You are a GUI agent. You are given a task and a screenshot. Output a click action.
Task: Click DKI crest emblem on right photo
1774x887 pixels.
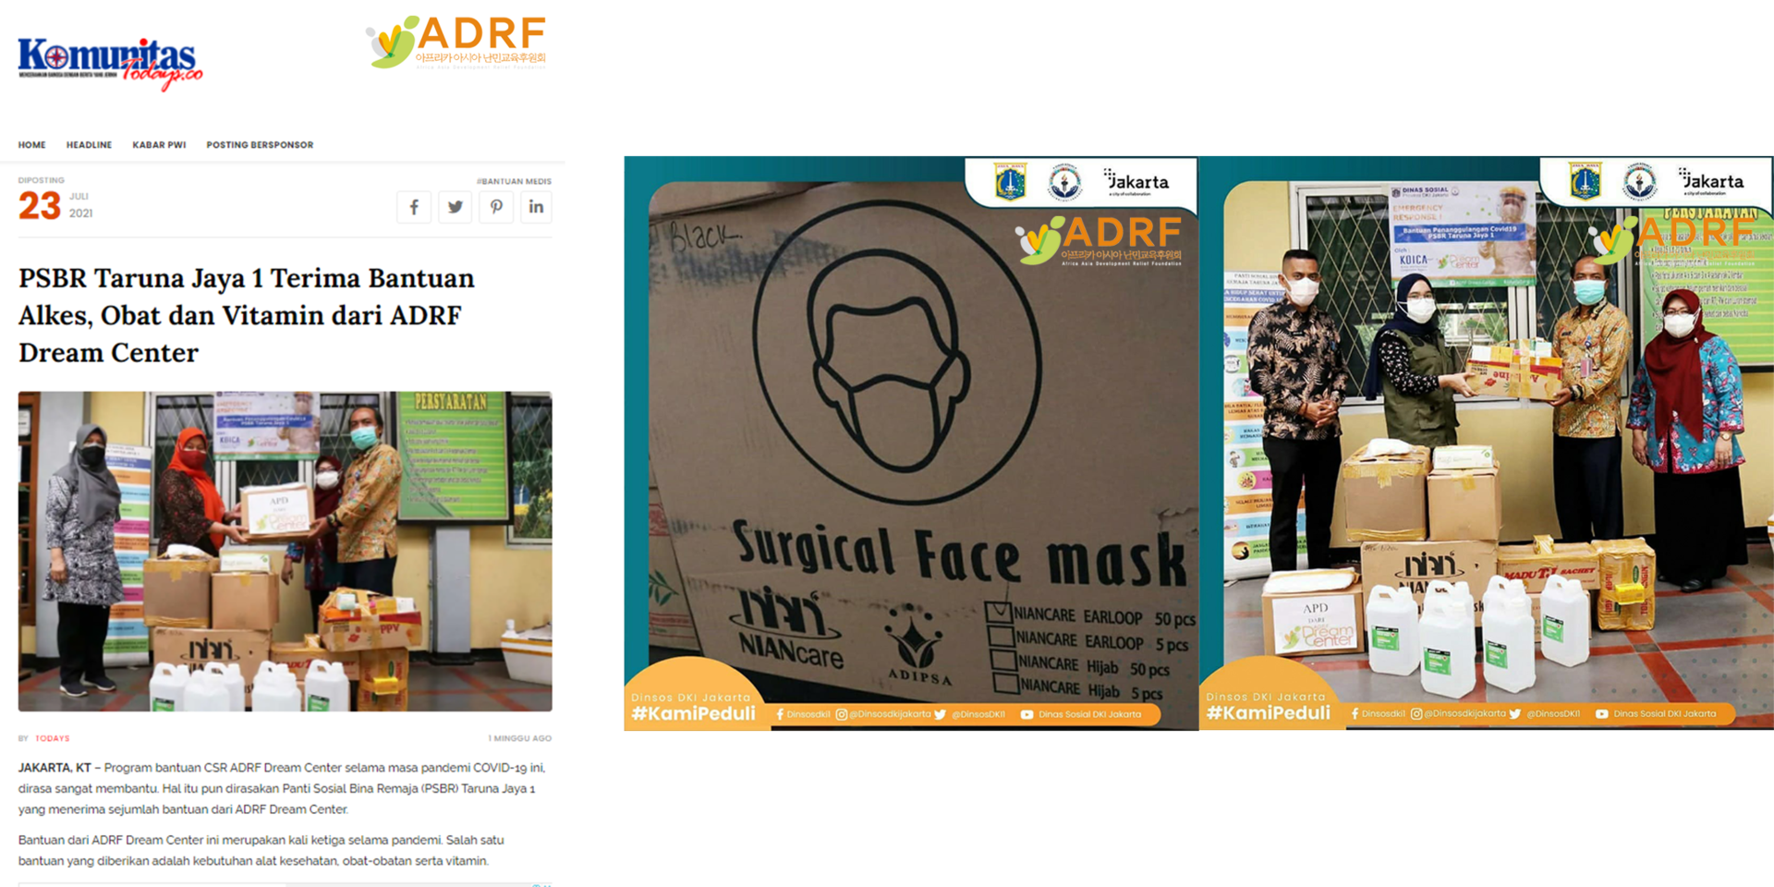[1585, 181]
